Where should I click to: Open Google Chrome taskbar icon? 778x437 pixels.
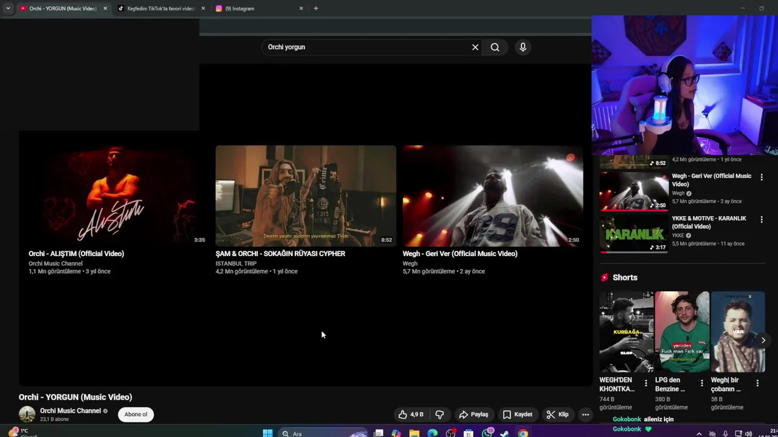(523, 433)
